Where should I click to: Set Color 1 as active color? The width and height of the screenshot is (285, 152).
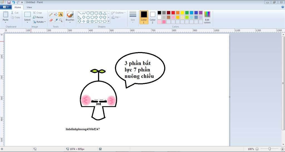144,17
